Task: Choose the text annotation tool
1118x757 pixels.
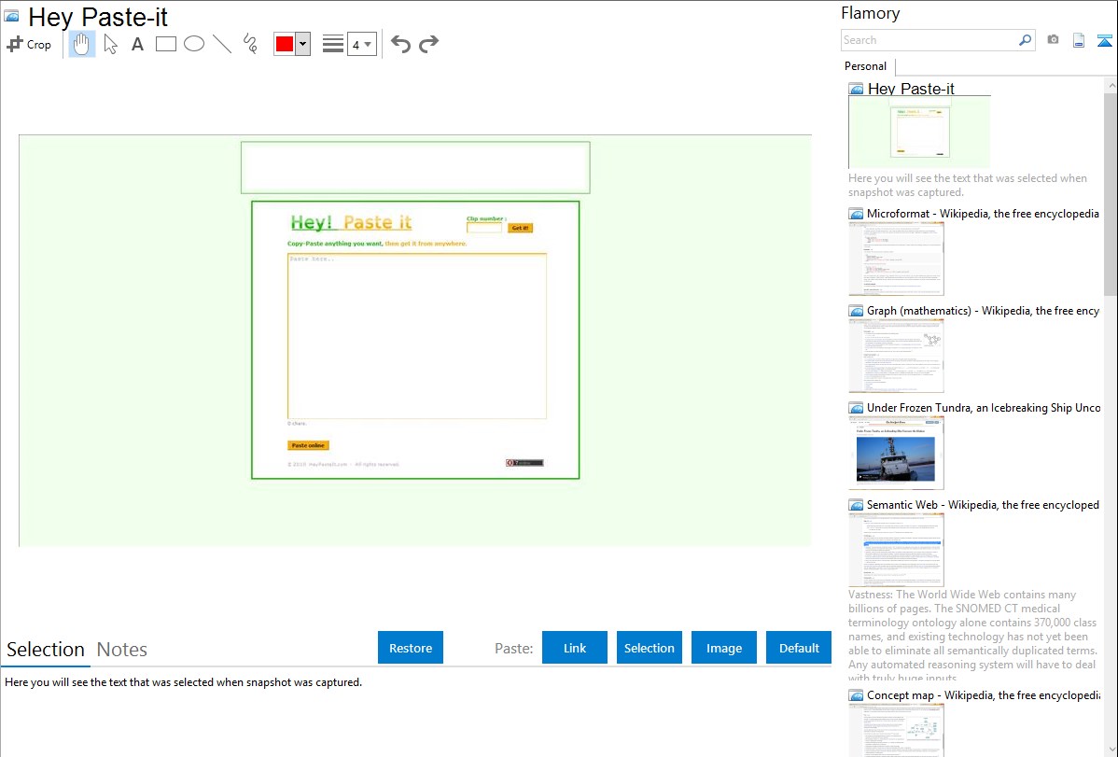Action: [137, 44]
